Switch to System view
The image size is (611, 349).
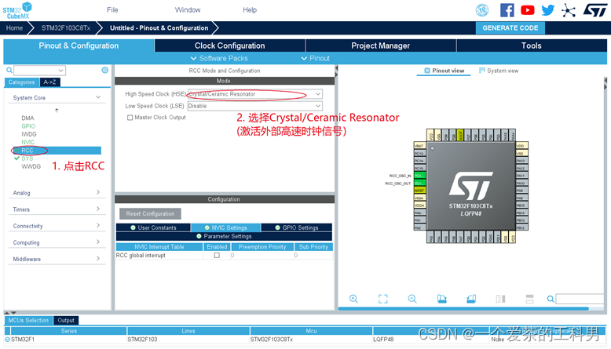pyautogui.click(x=499, y=71)
